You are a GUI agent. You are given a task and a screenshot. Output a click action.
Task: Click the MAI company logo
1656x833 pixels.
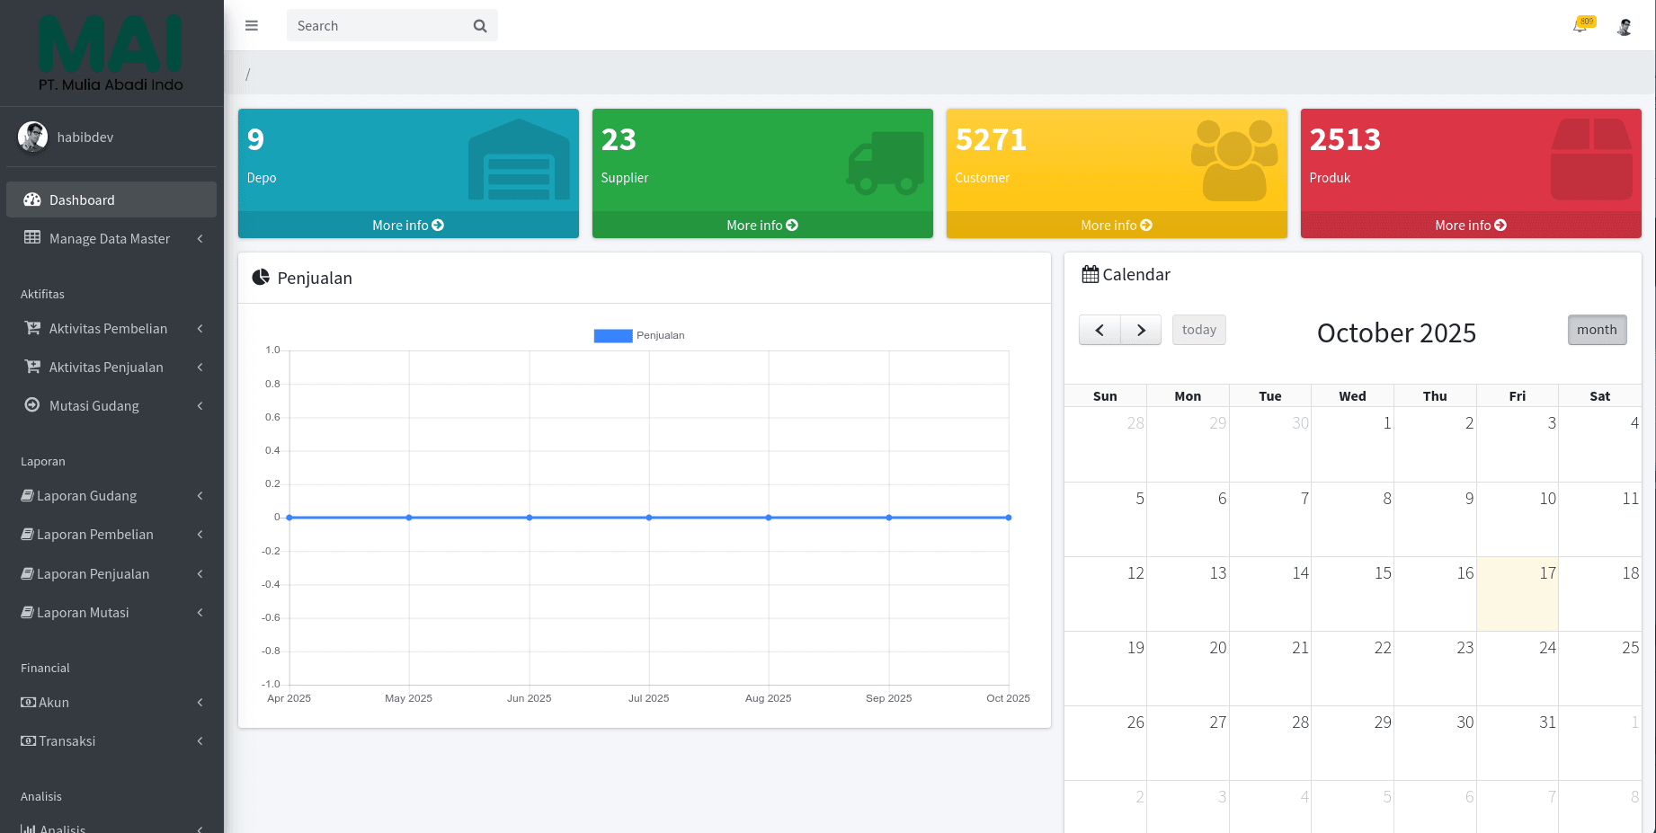click(x=111, y=52)
